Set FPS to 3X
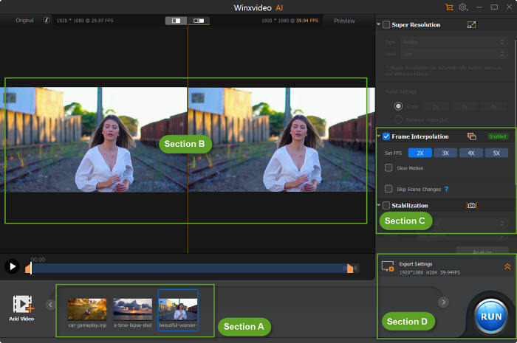The height and width of the screenshot is (343, 517). point(445,153)
